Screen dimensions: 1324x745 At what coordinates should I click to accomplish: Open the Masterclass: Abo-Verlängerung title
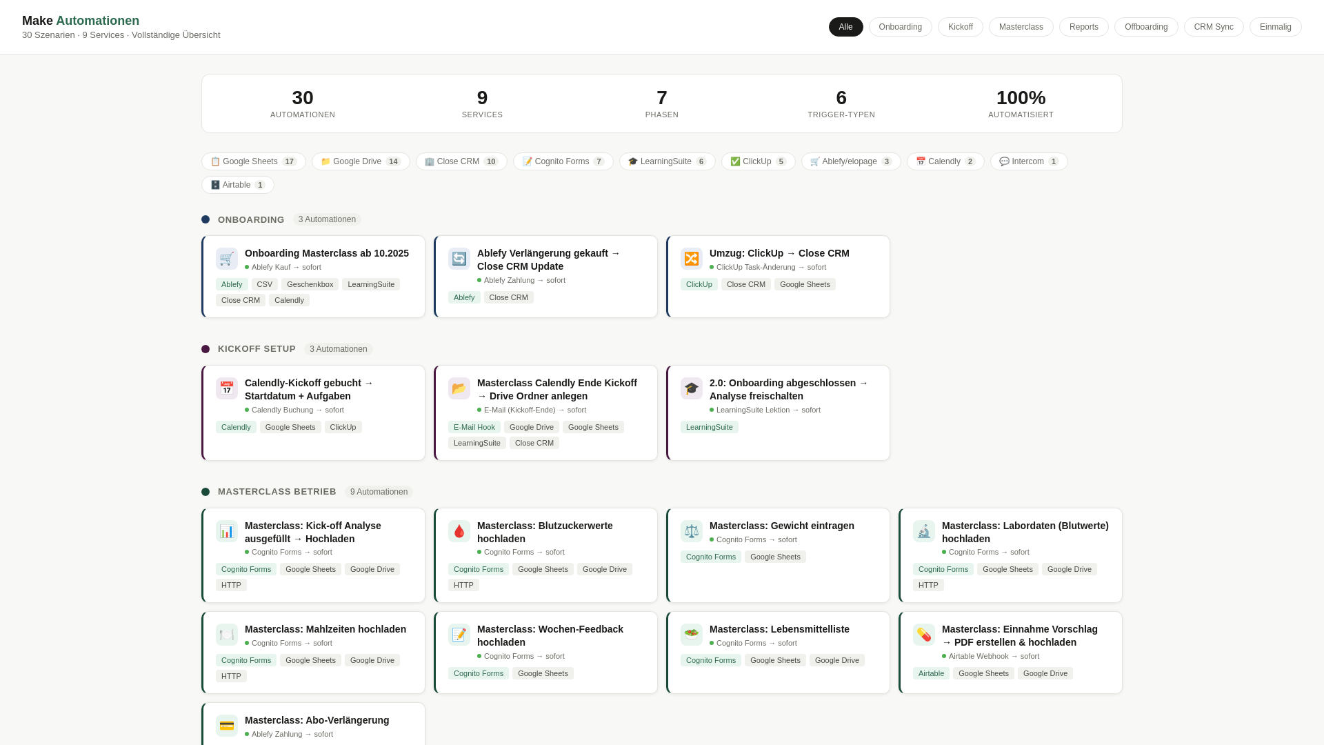coord(317,720)
